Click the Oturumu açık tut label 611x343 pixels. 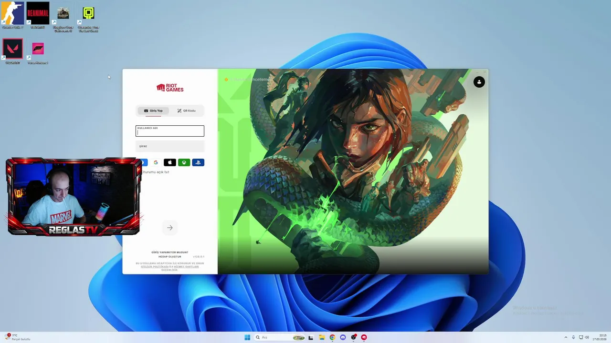[x=155, y=172]
